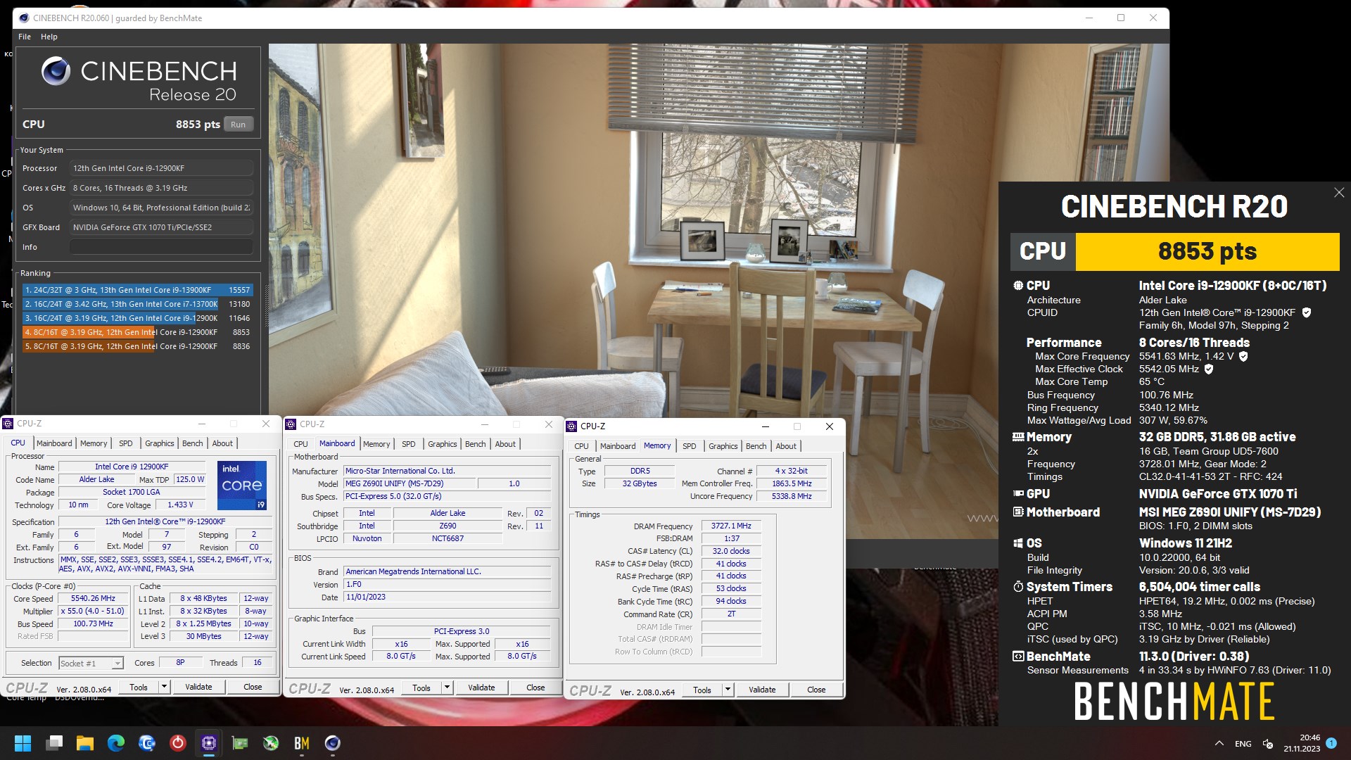Image resolution: width=1351 pixels, height=760 pixels.
Task: Click the shield beside Max Core Frequency
Action: click(x=1243, y=356)
